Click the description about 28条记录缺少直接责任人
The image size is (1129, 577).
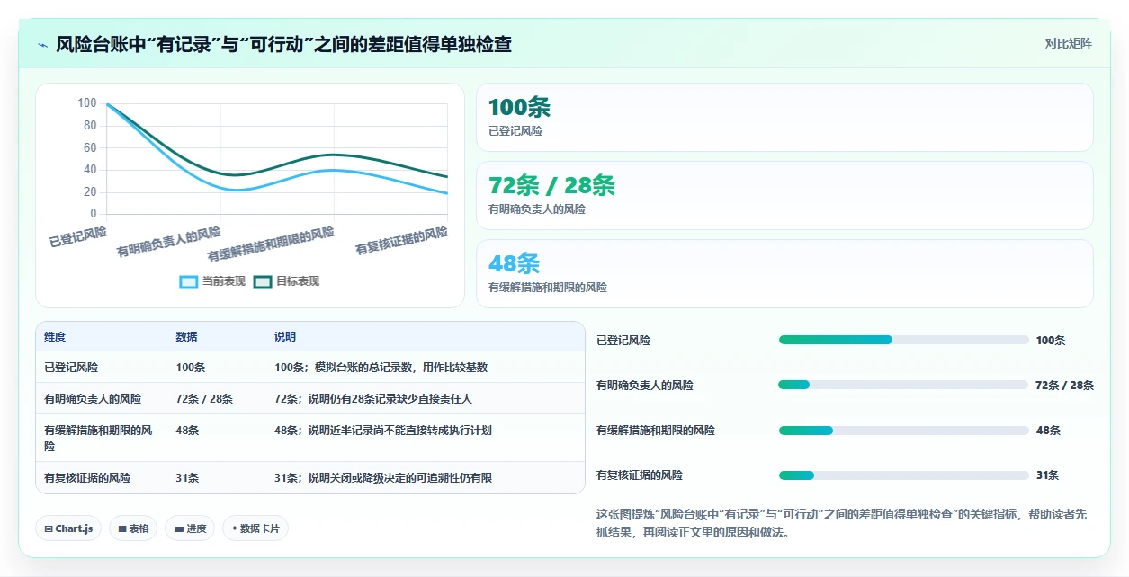point(373,398)
